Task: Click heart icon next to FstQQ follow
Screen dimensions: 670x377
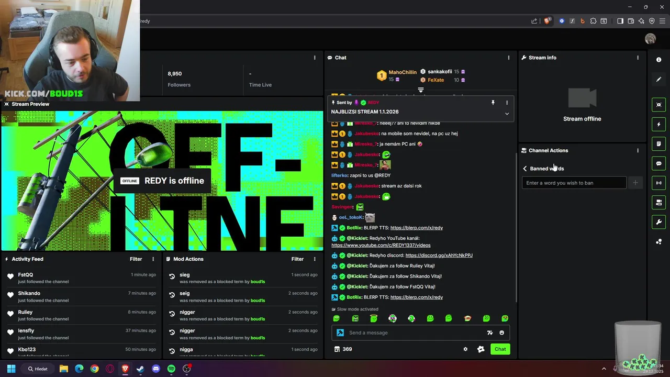Action: pos(10,276)
